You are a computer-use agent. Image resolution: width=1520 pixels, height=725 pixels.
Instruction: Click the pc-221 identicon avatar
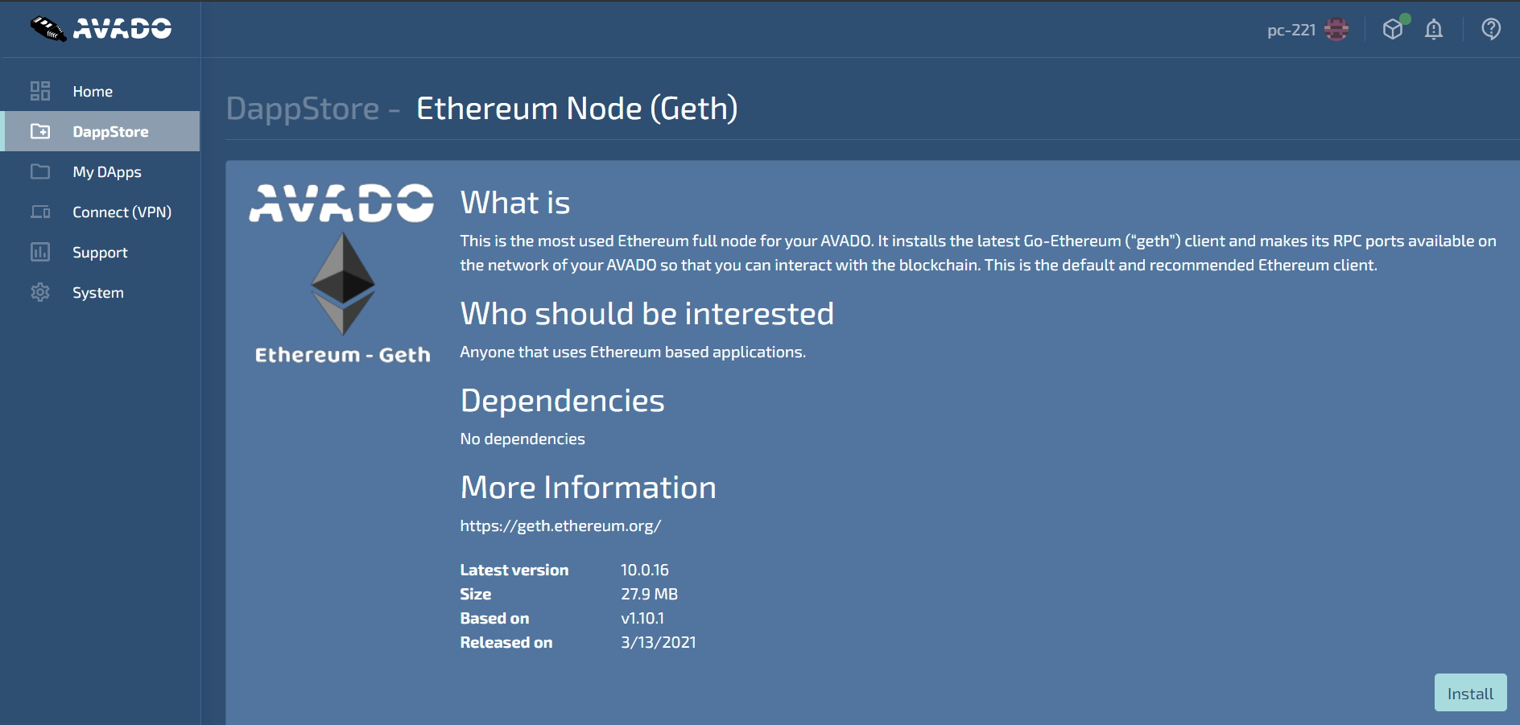click(x=1336, y=30)
